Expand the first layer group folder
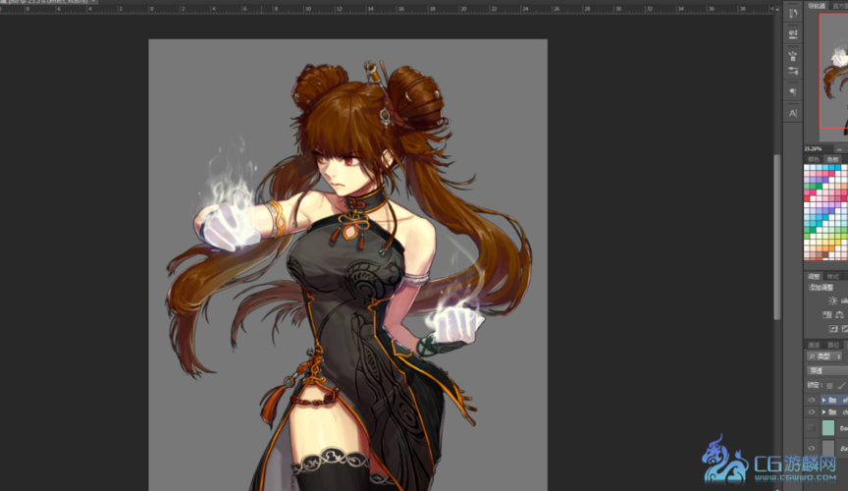 click(x=823, y=401)
